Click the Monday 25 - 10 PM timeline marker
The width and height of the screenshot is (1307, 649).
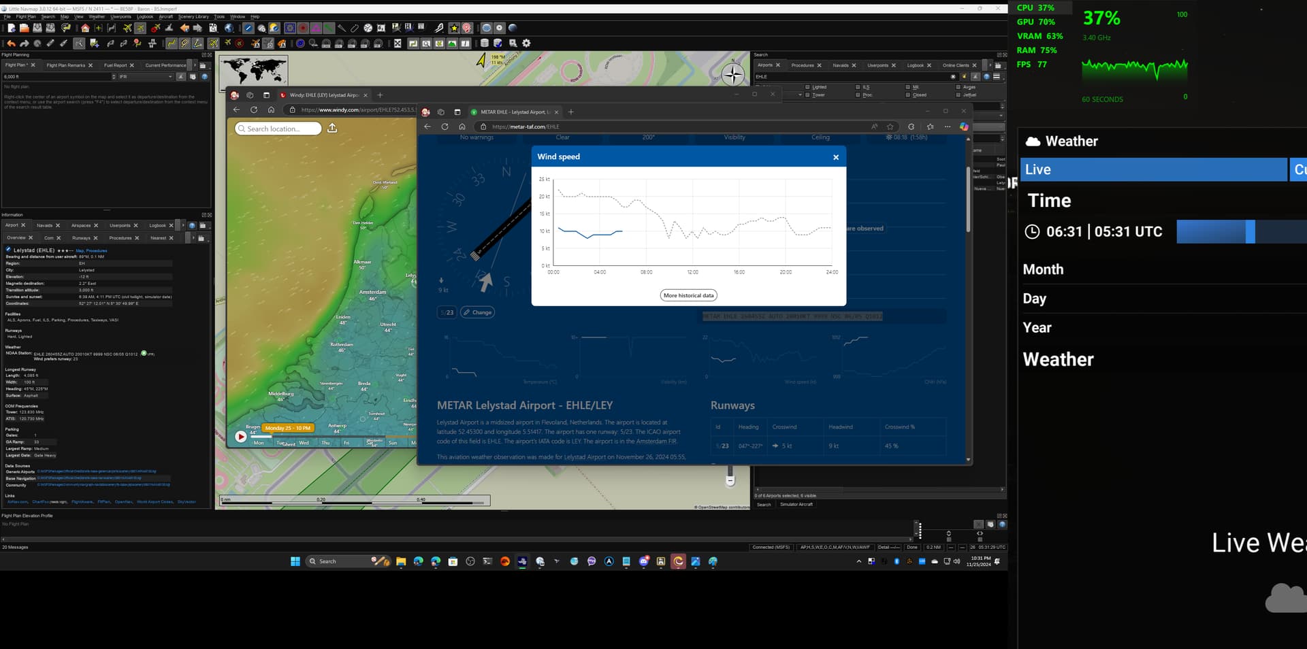(287, 428)
